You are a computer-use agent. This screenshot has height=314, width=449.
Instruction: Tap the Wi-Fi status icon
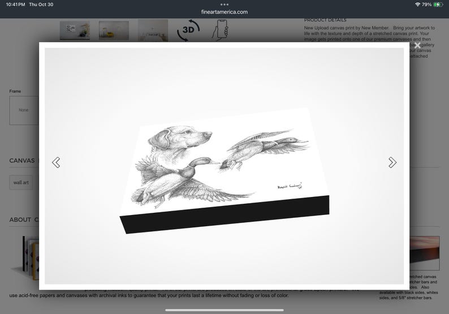point(417,5)
